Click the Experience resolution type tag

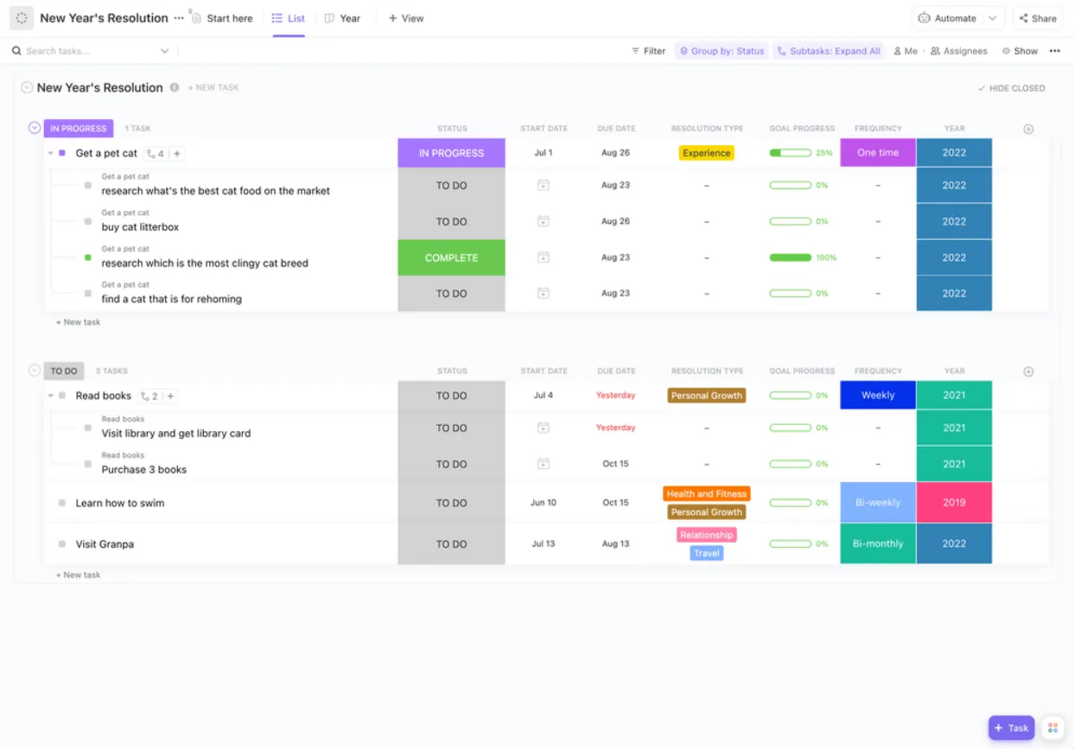coord(707,153)
